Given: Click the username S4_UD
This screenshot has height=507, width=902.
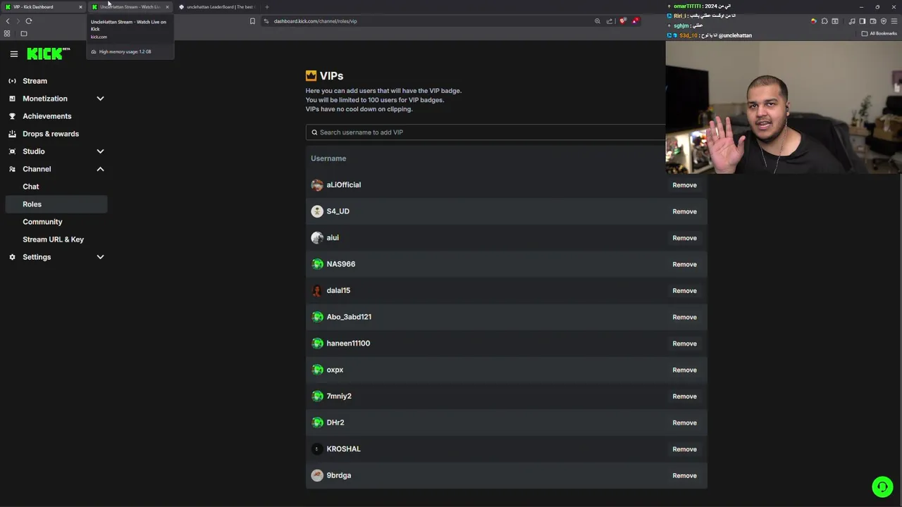Looking at the screenshot, I should coord(338,211).
